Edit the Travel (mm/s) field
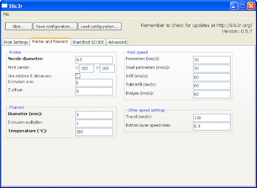The width and height of the screenshot is (257, 188). click(x=212, y=118)
